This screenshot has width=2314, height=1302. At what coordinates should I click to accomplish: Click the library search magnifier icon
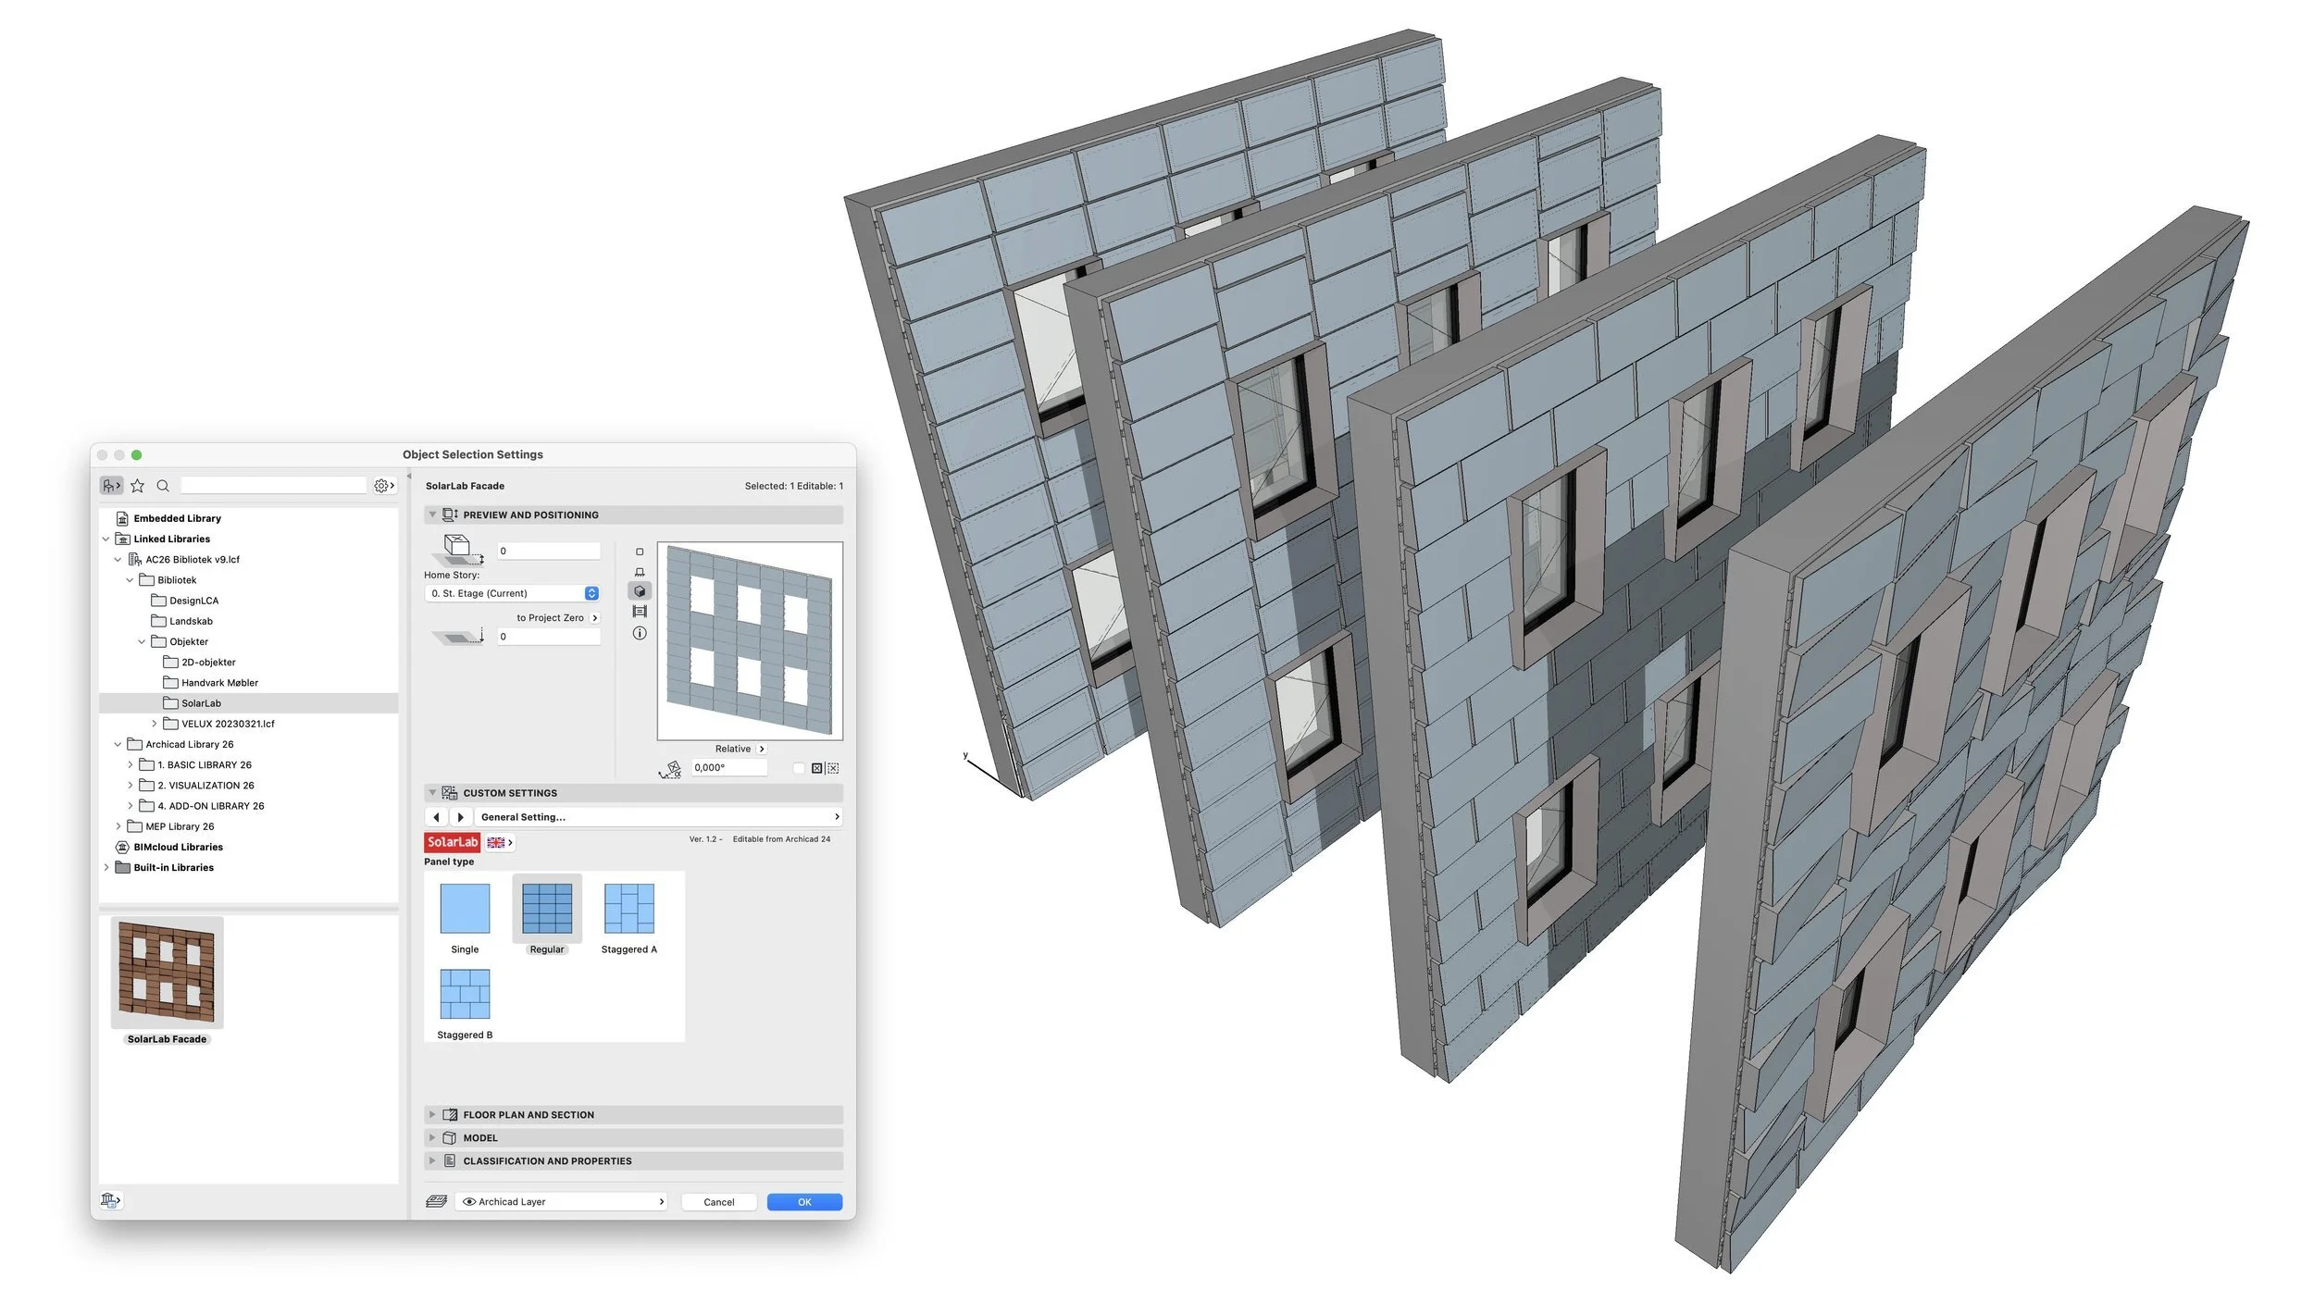(163, 486)
